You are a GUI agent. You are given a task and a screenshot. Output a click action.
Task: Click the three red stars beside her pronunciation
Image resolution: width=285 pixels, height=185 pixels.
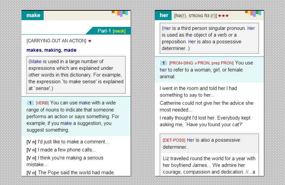point(223,16)
